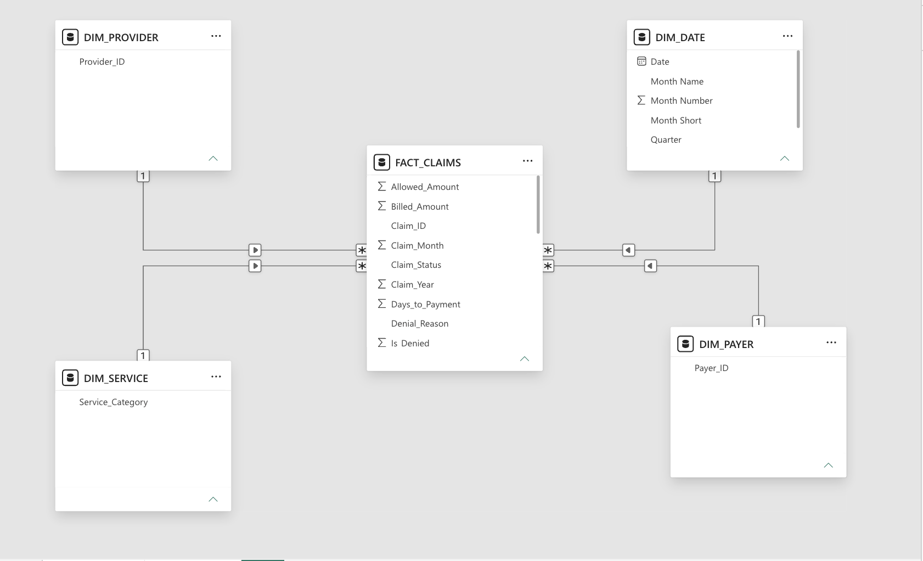The height and width of the screenshot is (561, 923).
Task: Click the FACT_CLAIMS field list scrollbar
Action: [x=538, y=205]
